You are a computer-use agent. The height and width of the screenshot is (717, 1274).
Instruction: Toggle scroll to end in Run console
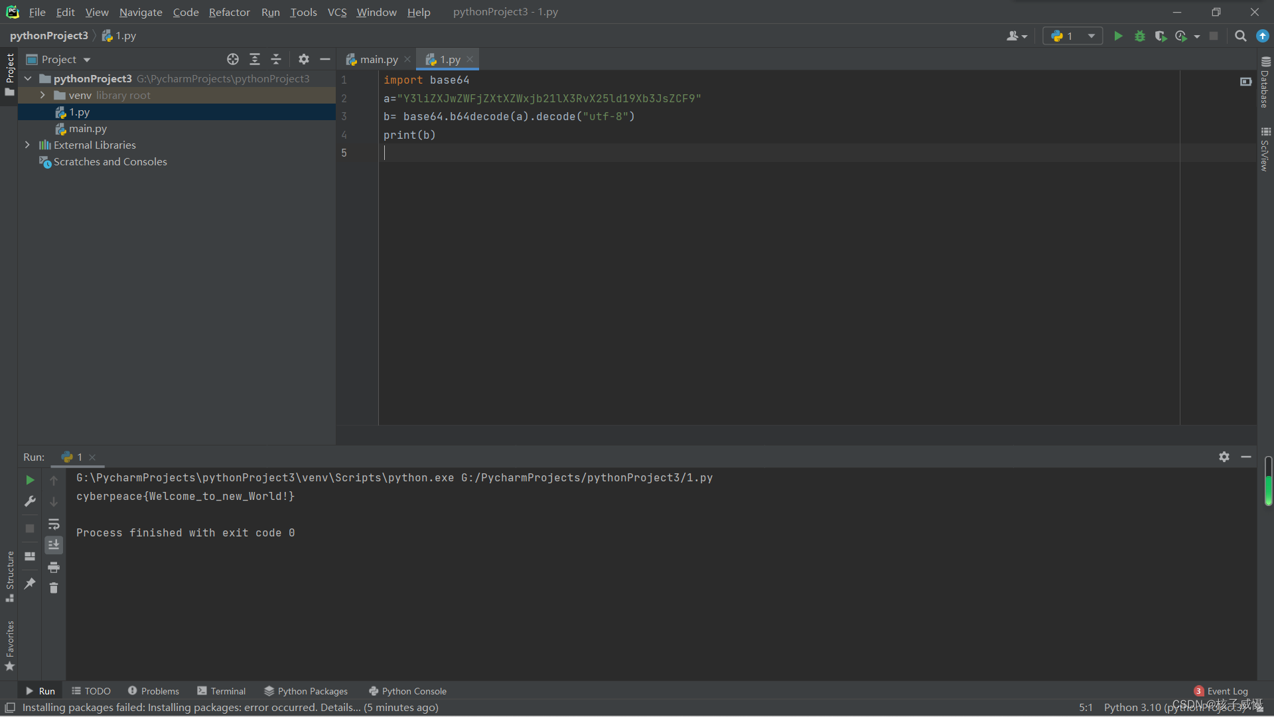point(54,544)
